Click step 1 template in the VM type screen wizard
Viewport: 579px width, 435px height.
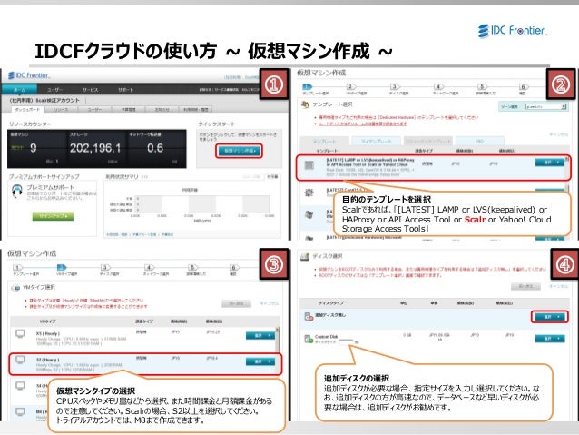(x=18, y=268)
